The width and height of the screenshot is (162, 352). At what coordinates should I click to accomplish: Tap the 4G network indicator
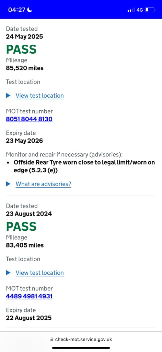[140, 10]
